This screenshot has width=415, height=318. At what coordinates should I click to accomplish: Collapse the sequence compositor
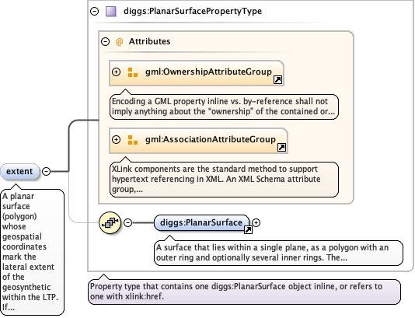(127, 222)
